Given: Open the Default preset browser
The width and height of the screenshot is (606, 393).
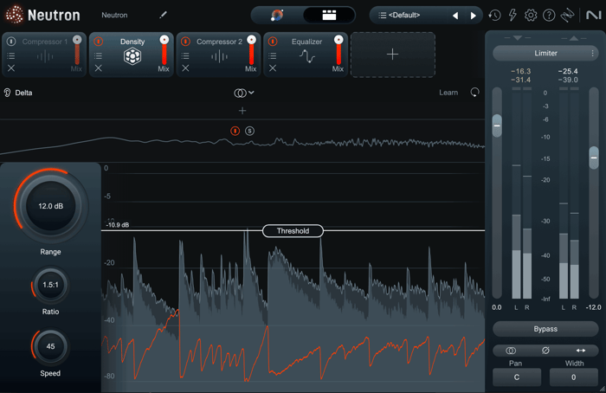Looking at the screenshot, I should (404, 15).
